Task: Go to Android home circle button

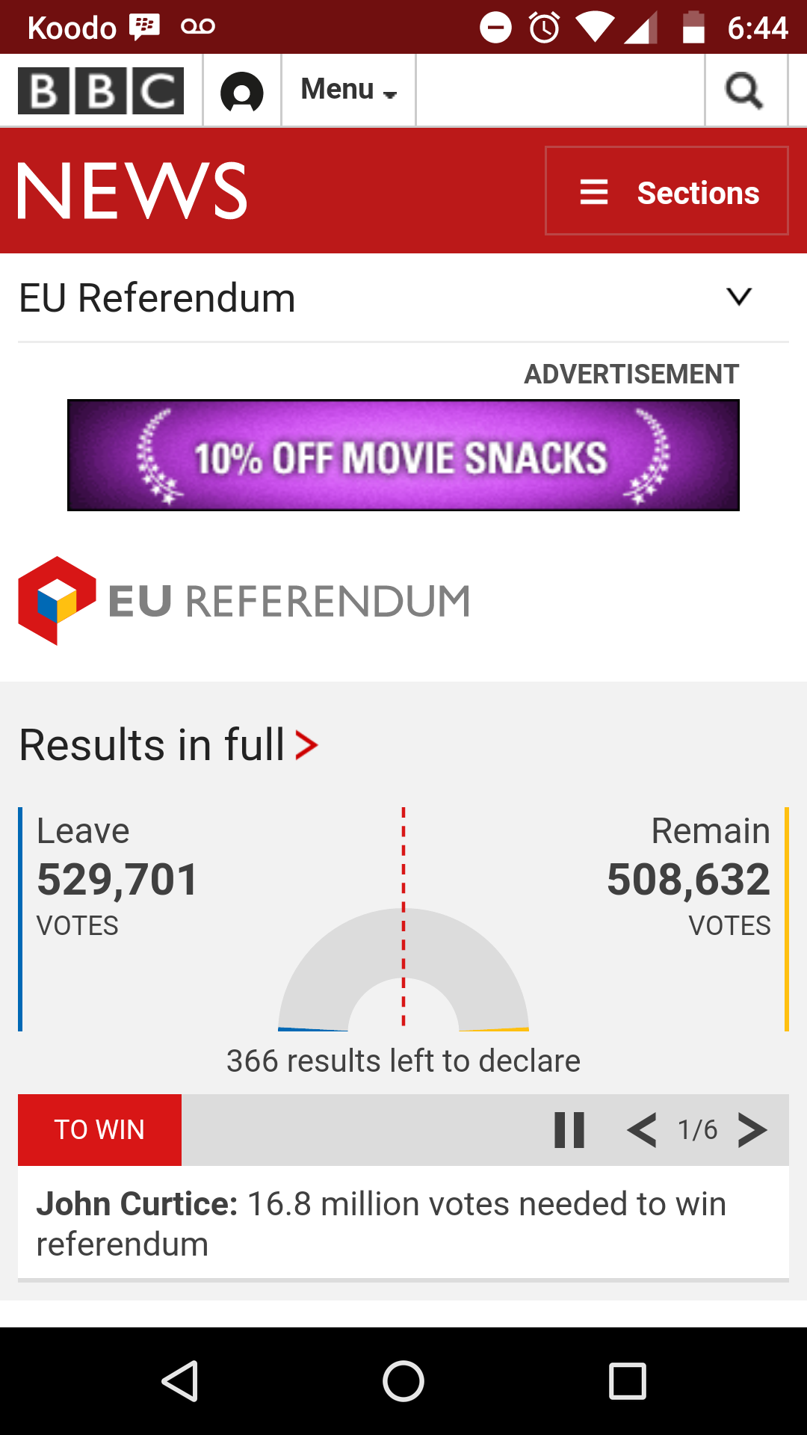Action: [403, 1380]
